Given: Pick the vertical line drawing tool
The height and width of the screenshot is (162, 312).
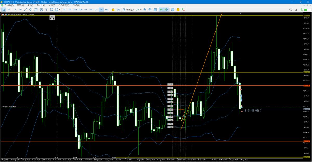Looking at the screenshot, I should 15,10.
